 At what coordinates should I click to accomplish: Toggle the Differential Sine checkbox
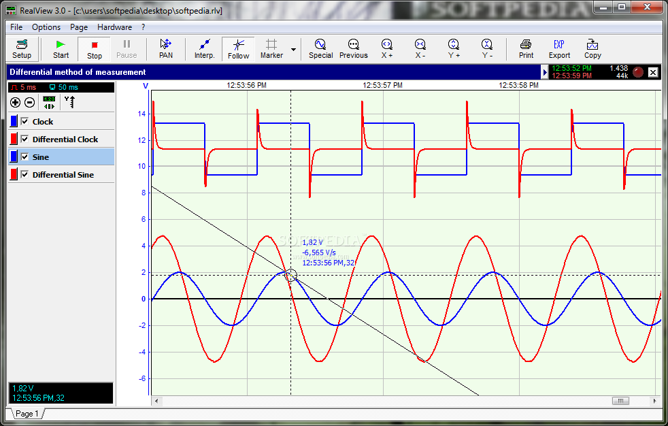[24, 175]
